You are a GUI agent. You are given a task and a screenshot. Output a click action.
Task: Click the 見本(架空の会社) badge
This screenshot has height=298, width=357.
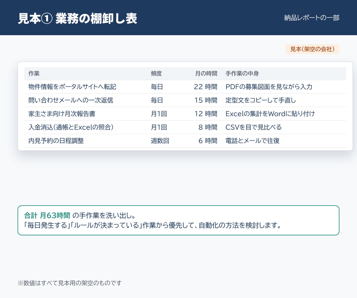pos(313,49)
